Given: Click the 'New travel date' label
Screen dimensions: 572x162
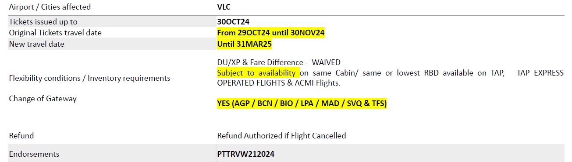Looking at the screenshot, I should [37, 44].
